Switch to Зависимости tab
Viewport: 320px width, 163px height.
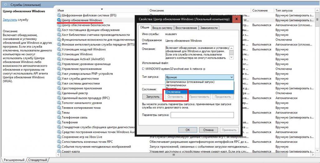[209, 28]
